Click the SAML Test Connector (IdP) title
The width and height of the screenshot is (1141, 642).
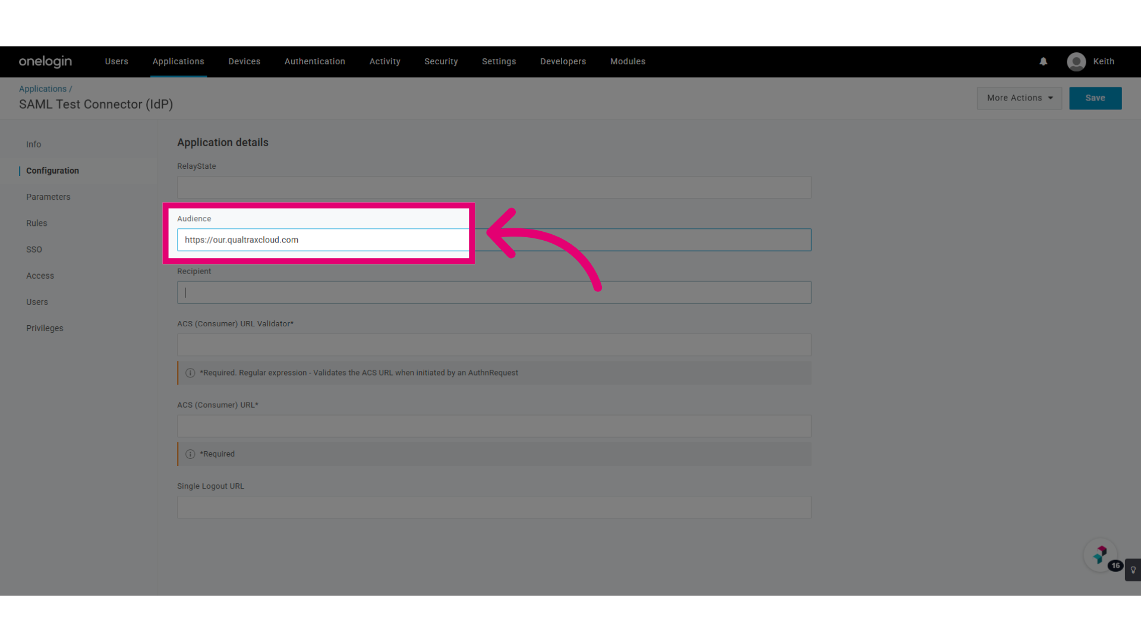click(96, 104)
